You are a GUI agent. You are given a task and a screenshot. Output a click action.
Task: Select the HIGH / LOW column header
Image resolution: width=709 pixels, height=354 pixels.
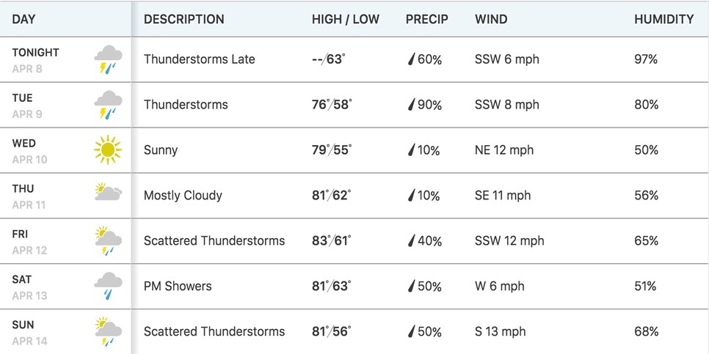coord(346,19)
